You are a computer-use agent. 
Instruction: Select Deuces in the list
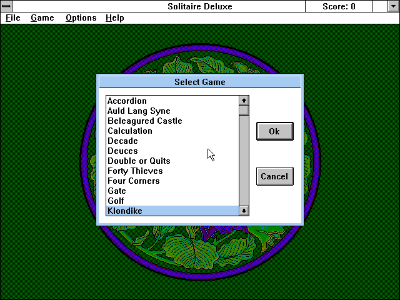[172, 151]
